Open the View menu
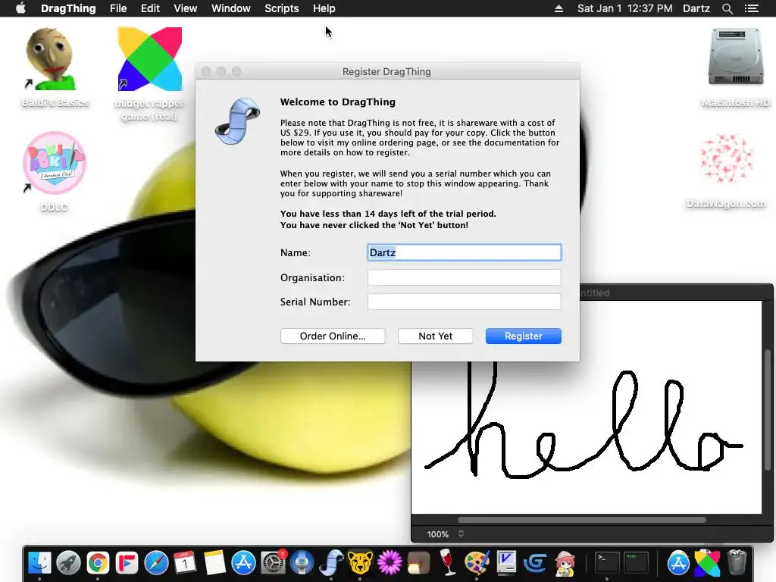The image size is (776, 582). (x=185, y=8)
